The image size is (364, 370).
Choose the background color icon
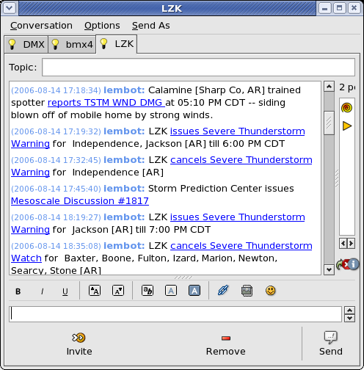pyautogui.click(x=194, y=291)
